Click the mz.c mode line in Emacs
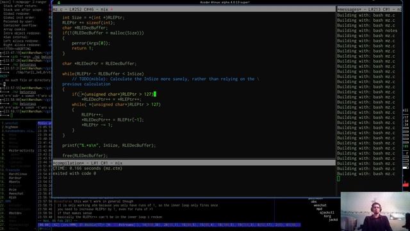The image size is (410, 231). pos(194,9)
